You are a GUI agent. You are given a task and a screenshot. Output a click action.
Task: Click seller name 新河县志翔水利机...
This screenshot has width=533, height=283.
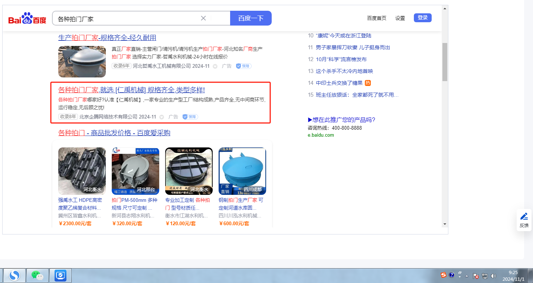point(133,216)
